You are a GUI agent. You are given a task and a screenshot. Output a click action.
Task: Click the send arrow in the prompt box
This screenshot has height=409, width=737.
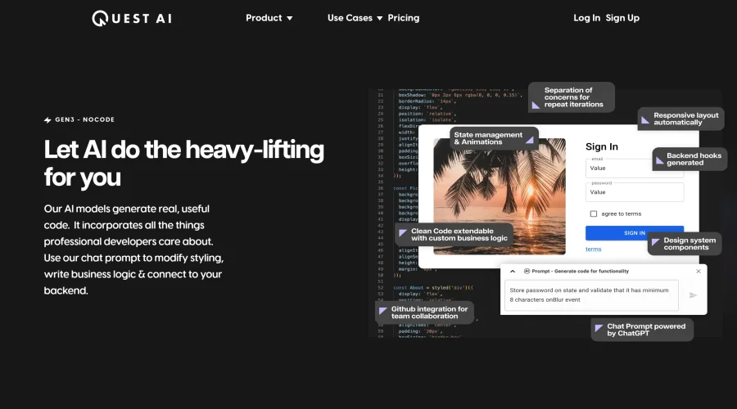pyautogui.click(x=693, y=295)
